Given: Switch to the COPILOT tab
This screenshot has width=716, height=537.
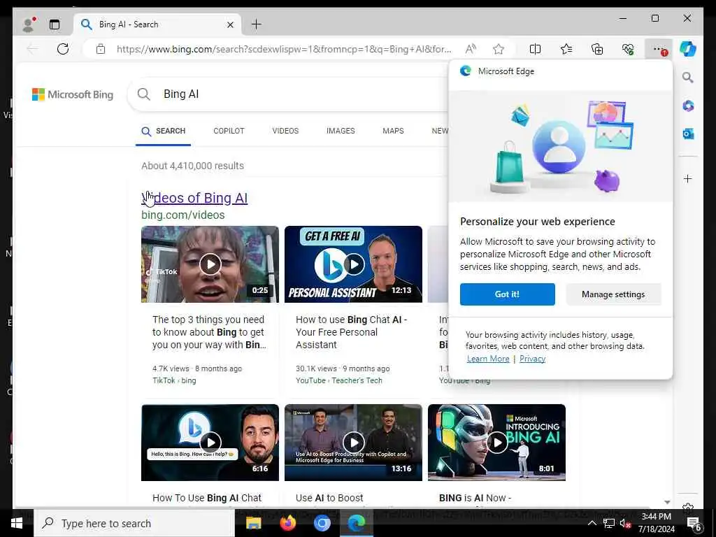Looking at the screenshot, I should tap(229, 131).
